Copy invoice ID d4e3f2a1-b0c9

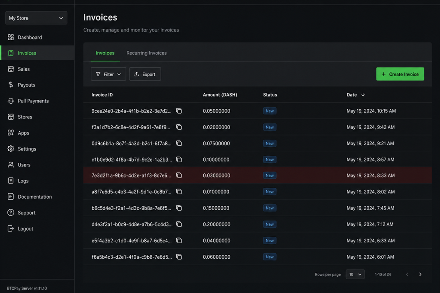(179, 224)
